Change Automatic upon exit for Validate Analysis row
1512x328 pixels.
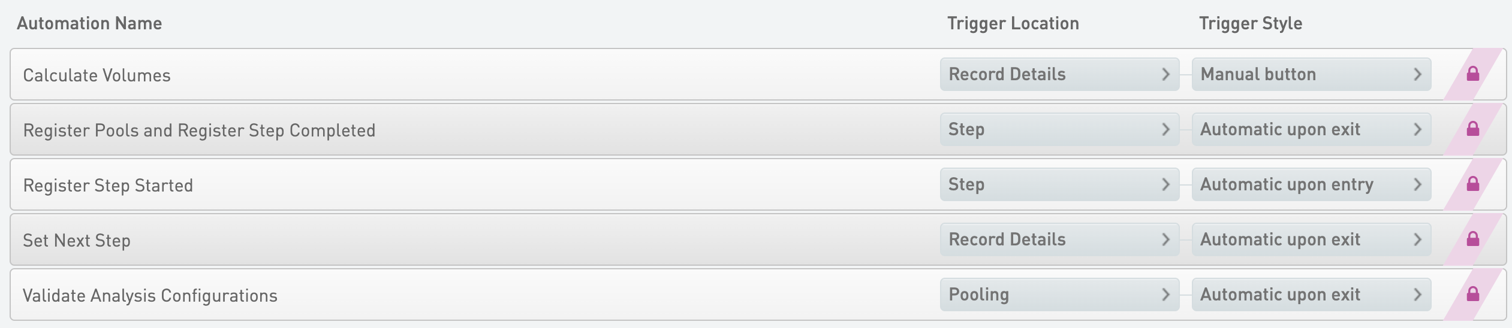click(x=1311, y=294)
